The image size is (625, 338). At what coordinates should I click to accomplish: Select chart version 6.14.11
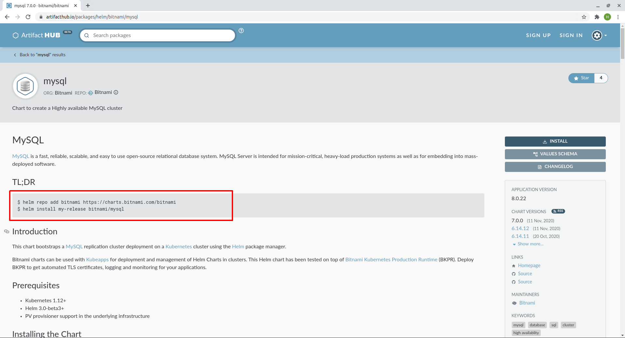pos(520,236)
